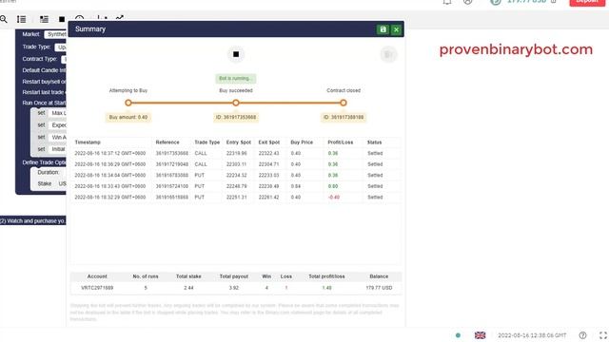The width and height of the screenshot is (609, 342).
Task: Click the Profit/Loss column header
Action: tap(341, 142)
